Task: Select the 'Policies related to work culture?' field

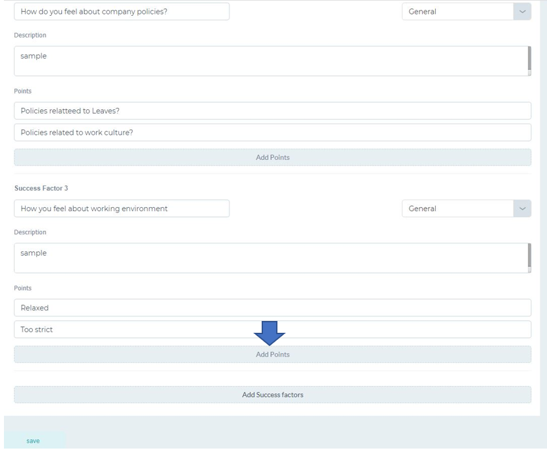Action: pos(272,132)
